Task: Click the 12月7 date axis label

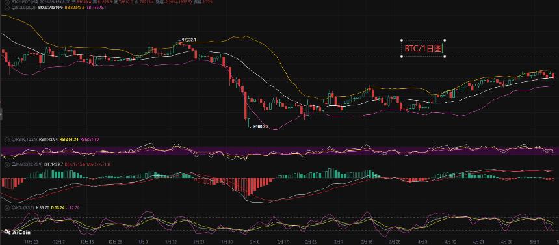Action: click(58, 242)
